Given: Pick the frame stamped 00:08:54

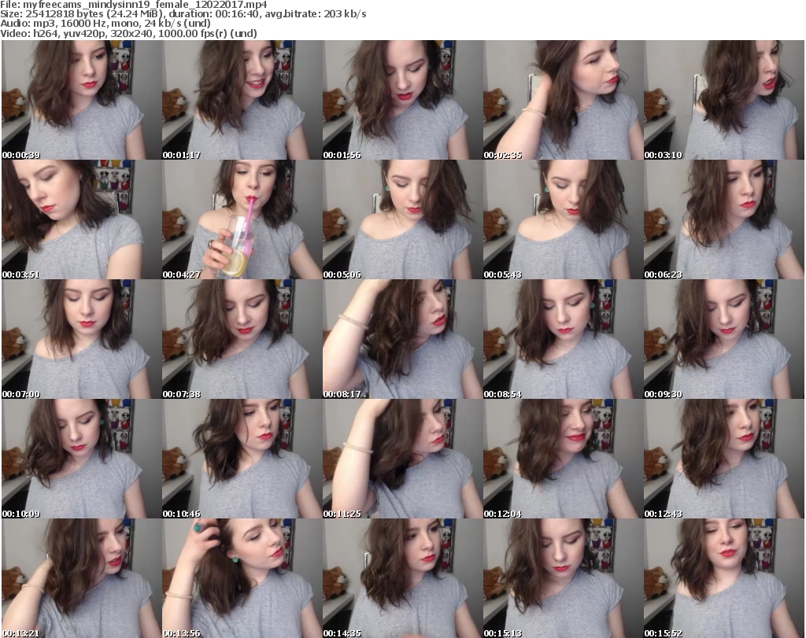Looking at the screenshot, I should tap(564, 339).
